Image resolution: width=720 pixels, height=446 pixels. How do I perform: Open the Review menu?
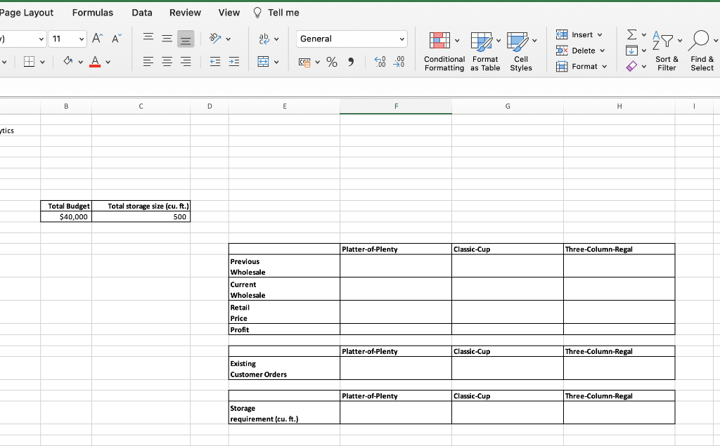pyautogui.click(x=185, y=12)
